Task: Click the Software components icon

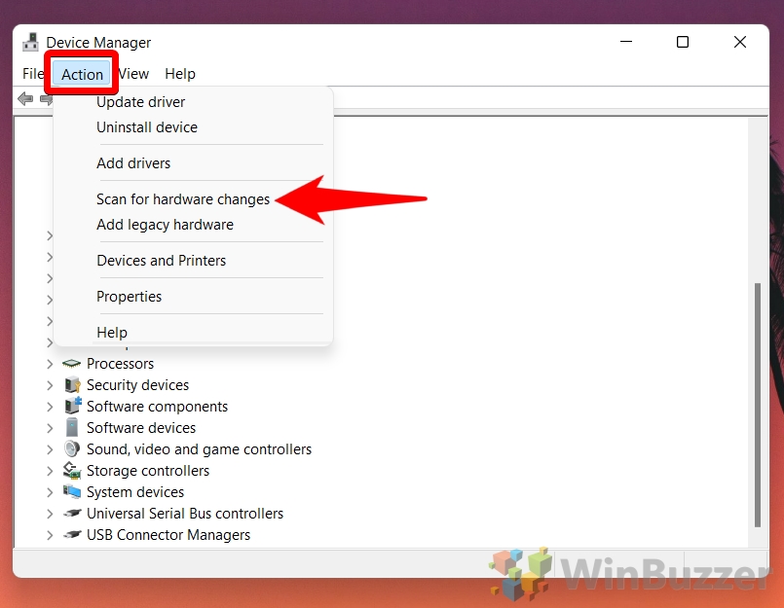Action: tap(72, 406)
